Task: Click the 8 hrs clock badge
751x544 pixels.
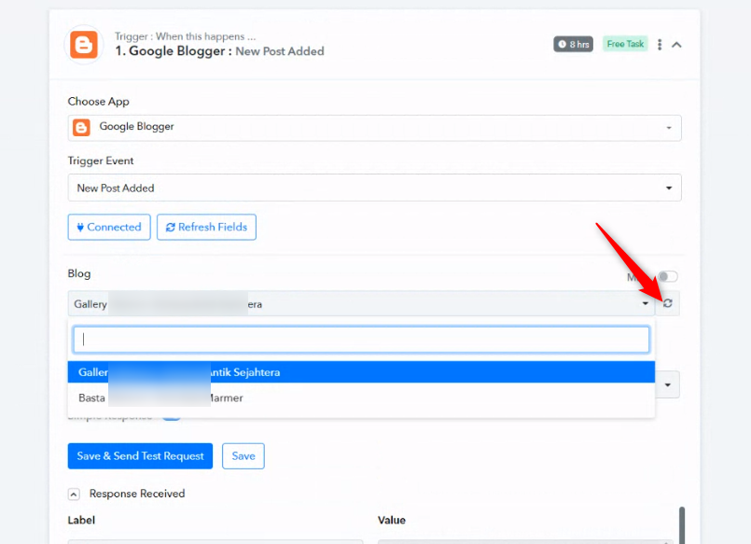Action: (573, 44)
